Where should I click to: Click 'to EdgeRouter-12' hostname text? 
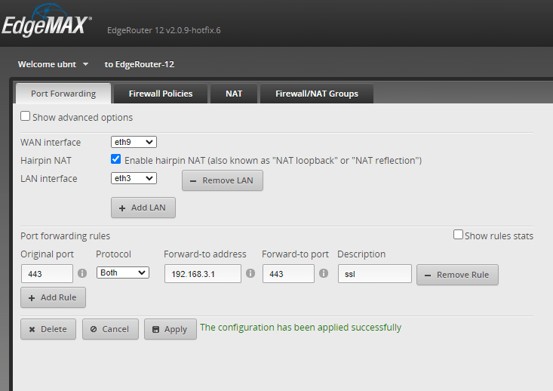click(x=140, y=64)
